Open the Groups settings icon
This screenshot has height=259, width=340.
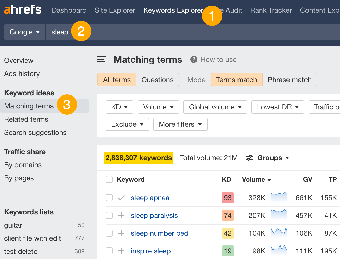(x=249, y=158)
